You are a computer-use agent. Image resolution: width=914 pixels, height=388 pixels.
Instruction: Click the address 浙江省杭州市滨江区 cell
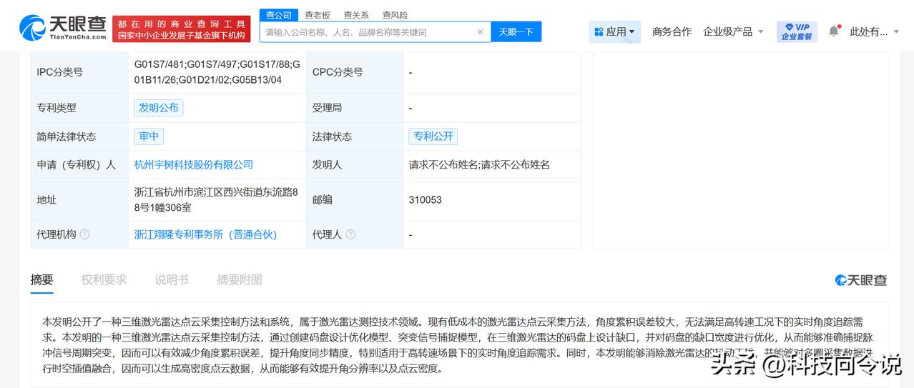[x=217, y=199]
